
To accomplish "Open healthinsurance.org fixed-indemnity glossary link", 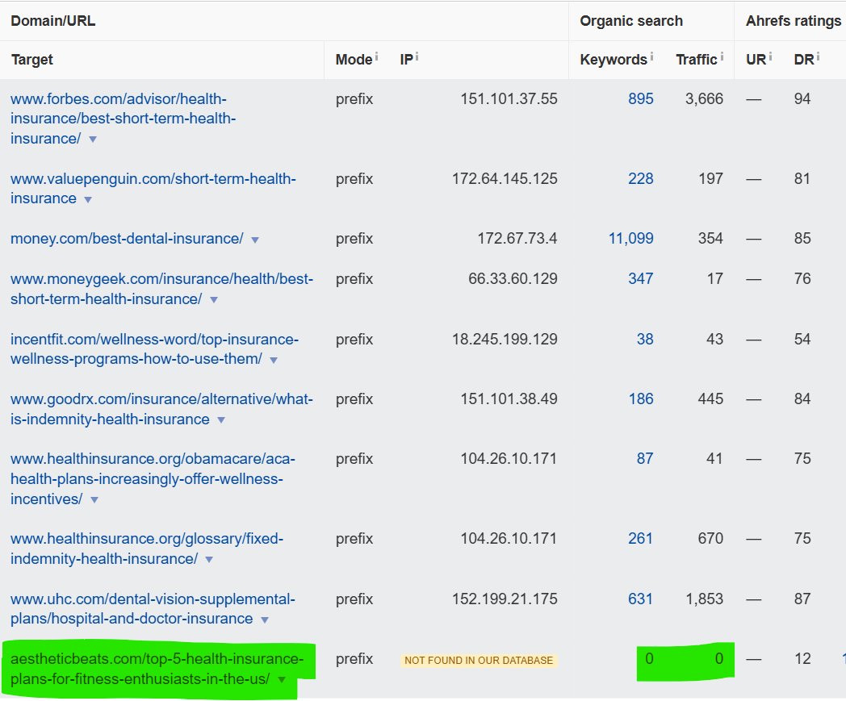I will tap(147, 549).
